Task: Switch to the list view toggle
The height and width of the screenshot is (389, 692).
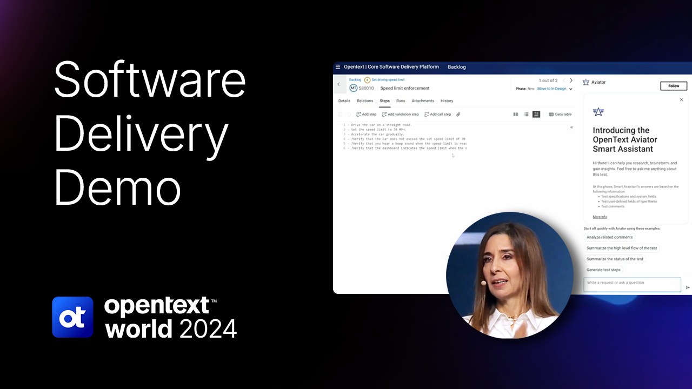Action: tap(526, 115)
